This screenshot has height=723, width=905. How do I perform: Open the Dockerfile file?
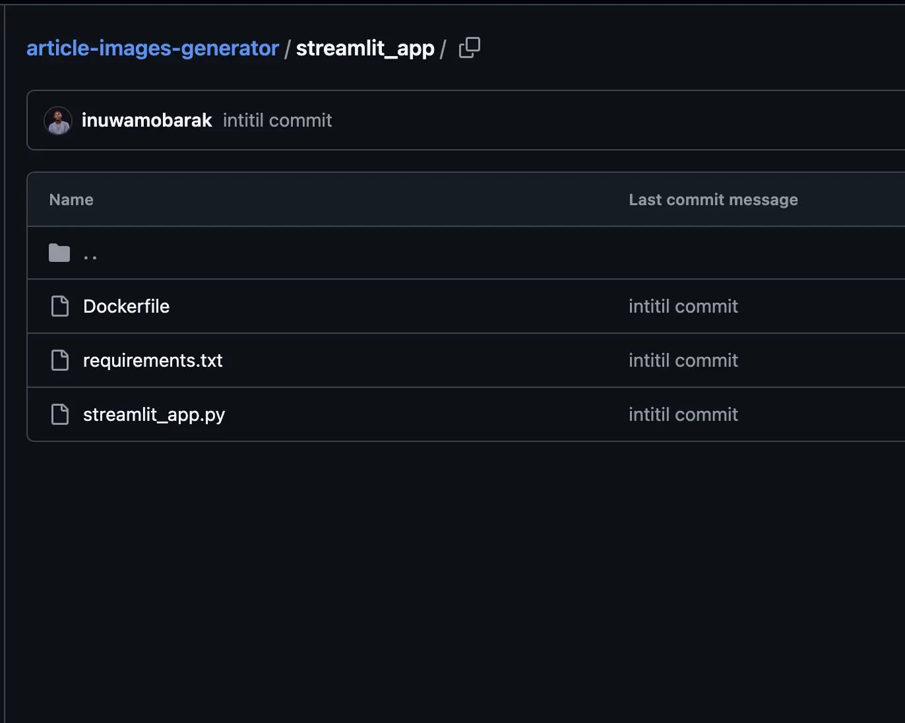126,306
